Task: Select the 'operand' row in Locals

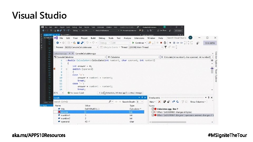Action: point(99,122)
